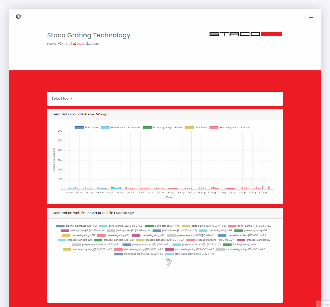330x307 pixels.
Task: Open the hamburger menu icon
Action: pos(311,16)
